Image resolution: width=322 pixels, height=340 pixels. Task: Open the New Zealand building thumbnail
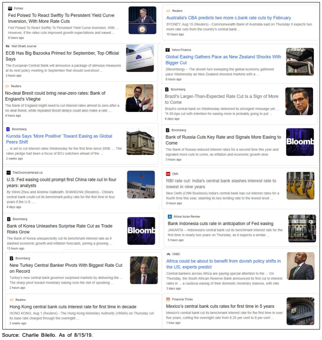coord(300,62)
